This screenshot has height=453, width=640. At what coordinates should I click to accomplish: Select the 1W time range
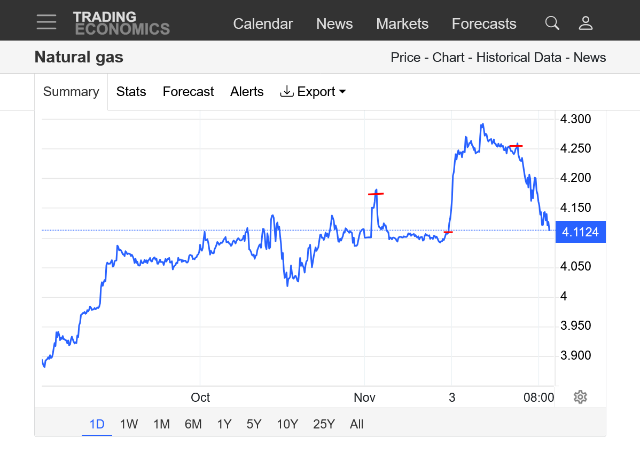coord(129,424)
